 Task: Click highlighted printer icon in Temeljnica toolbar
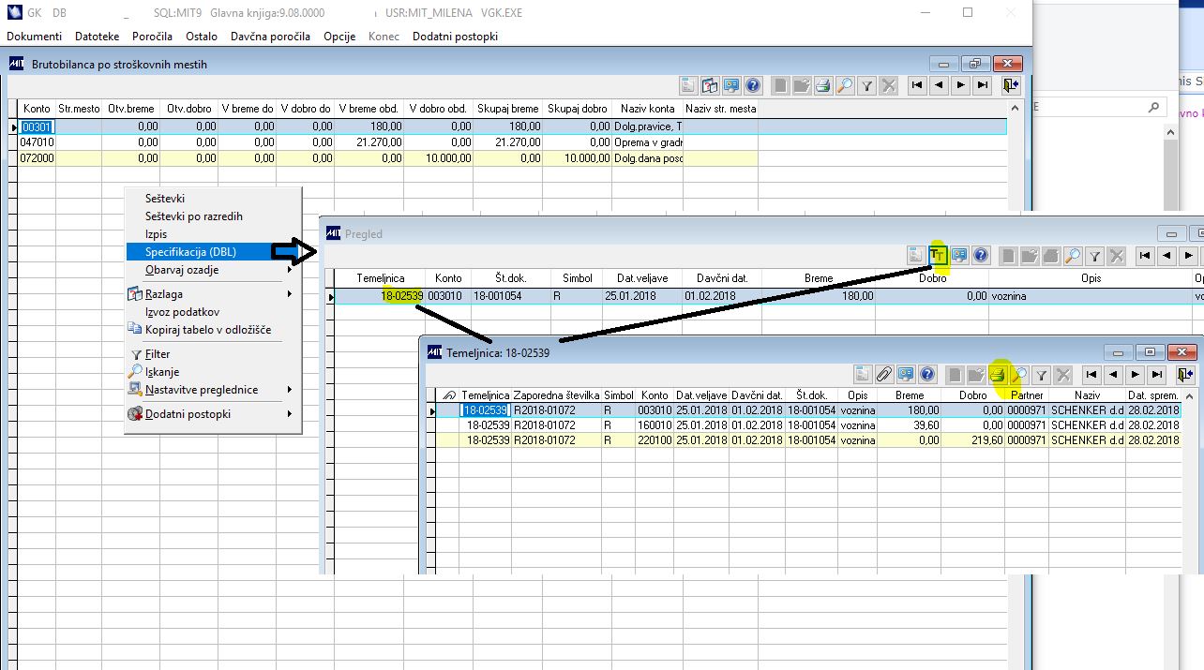coord(998,375)
